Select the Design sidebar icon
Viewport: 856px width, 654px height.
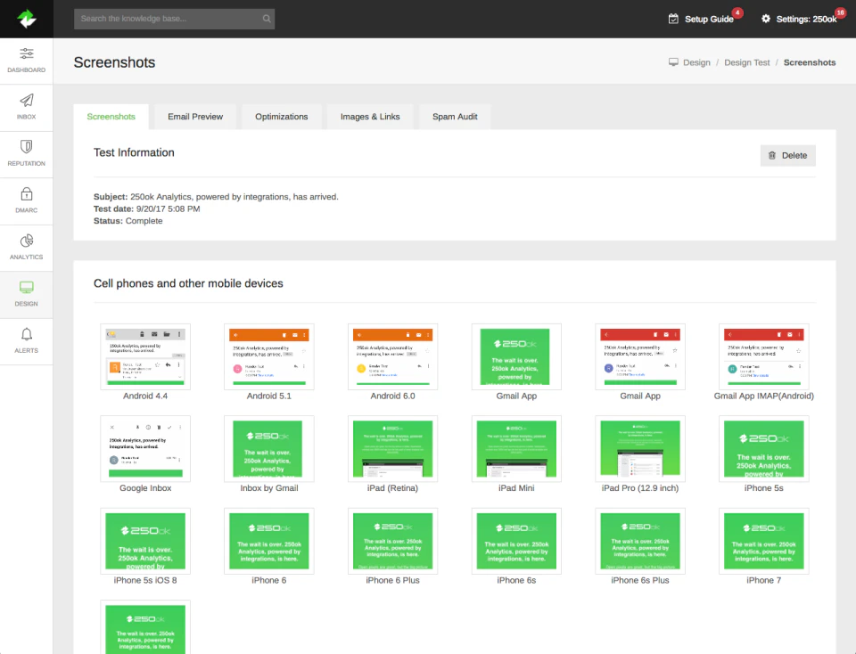coord(26,295)
